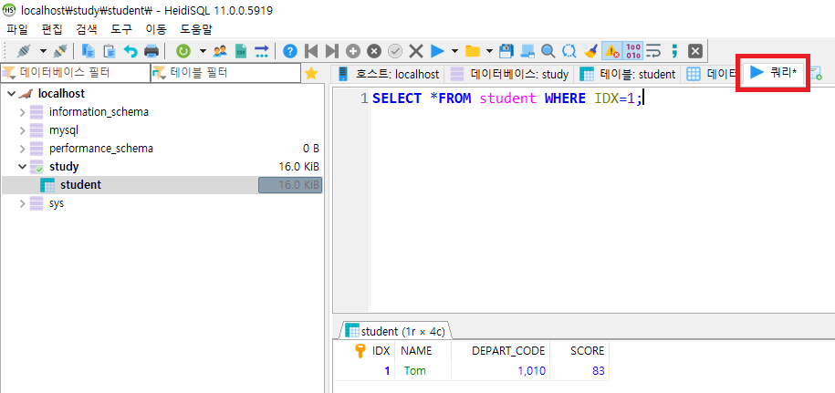Click the Print icon

point(151,51)
